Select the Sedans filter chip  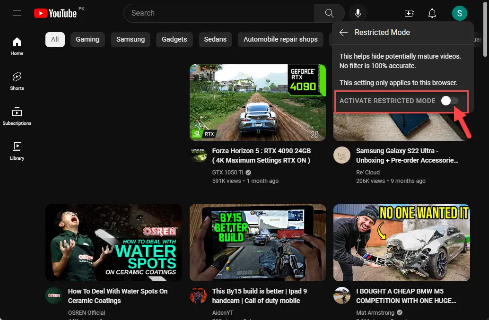coord(215,39)
